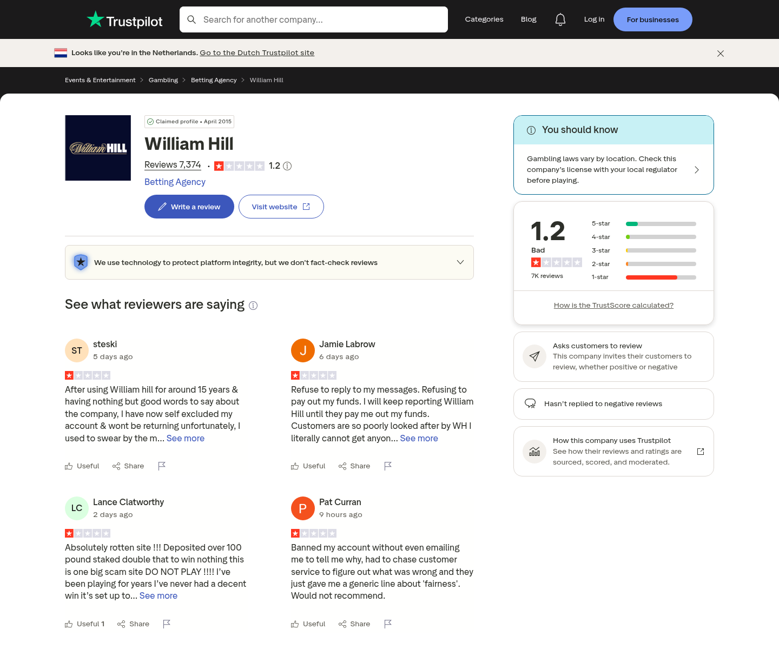Click Log in

coord(595,19)
